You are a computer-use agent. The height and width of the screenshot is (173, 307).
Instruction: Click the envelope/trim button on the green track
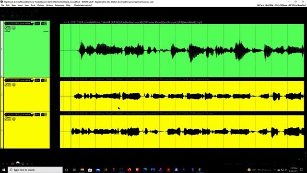point(8,28)
